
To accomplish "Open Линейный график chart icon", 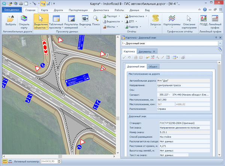I will (x=216, y=19).
